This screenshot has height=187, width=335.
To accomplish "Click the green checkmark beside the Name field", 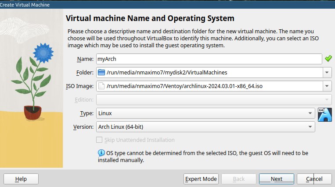I will 328,59.
